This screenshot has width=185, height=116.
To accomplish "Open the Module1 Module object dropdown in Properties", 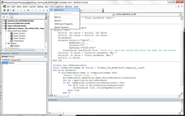I will click(45, 57).
